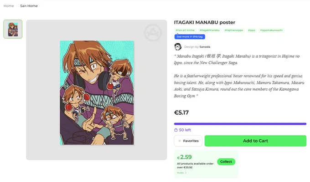Click the heart icon in Favorites
The image size is (310, 182).
(x=180, y=141)
